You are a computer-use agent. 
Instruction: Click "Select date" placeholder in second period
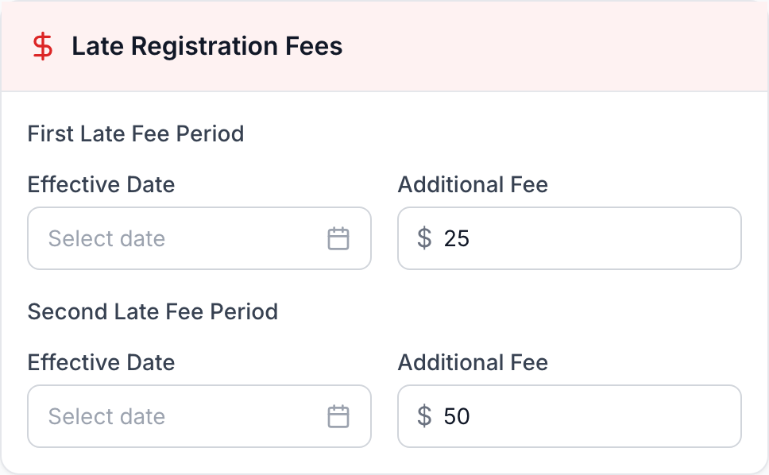coord(106,416)
